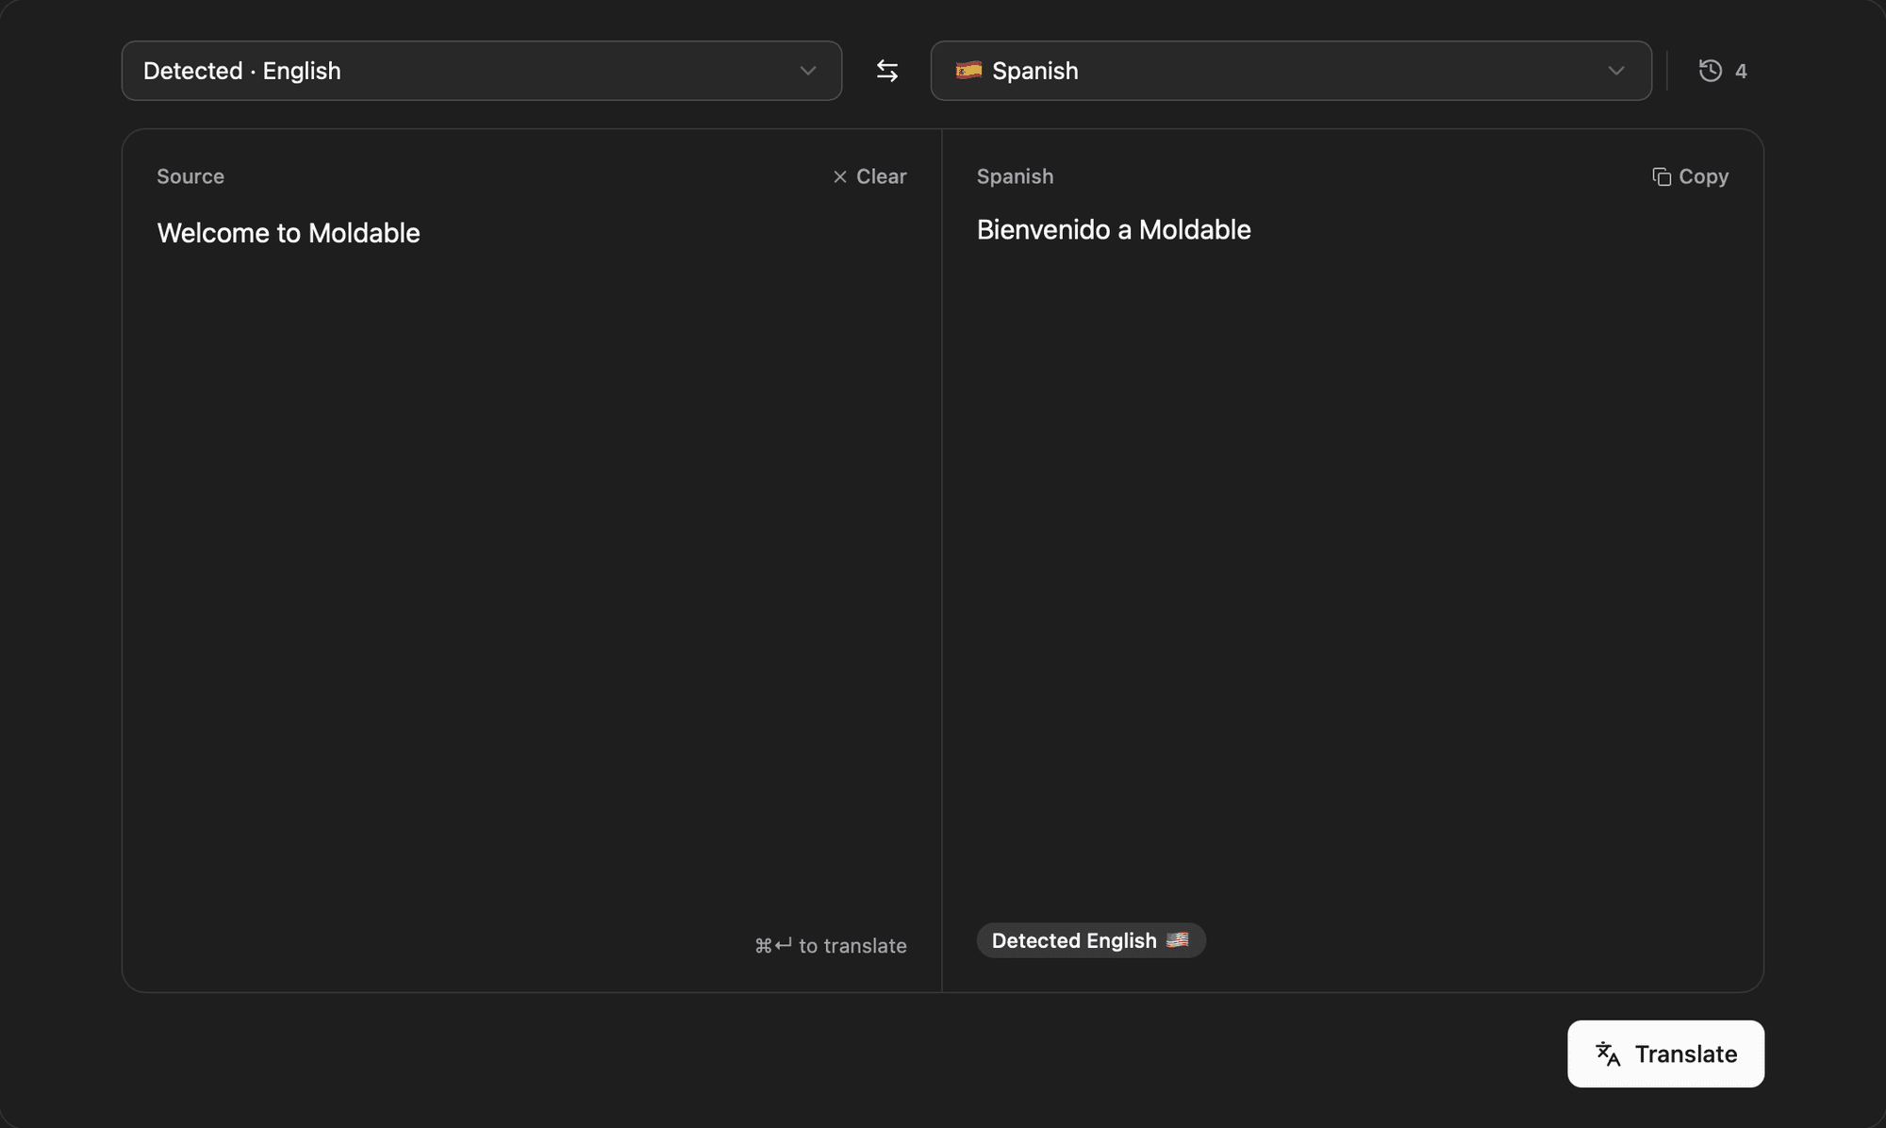Image resolution: width=1886 pixels, height=1128 pixels.
Task: Click the Spanish panel heading label
Action: [1015, 176]
